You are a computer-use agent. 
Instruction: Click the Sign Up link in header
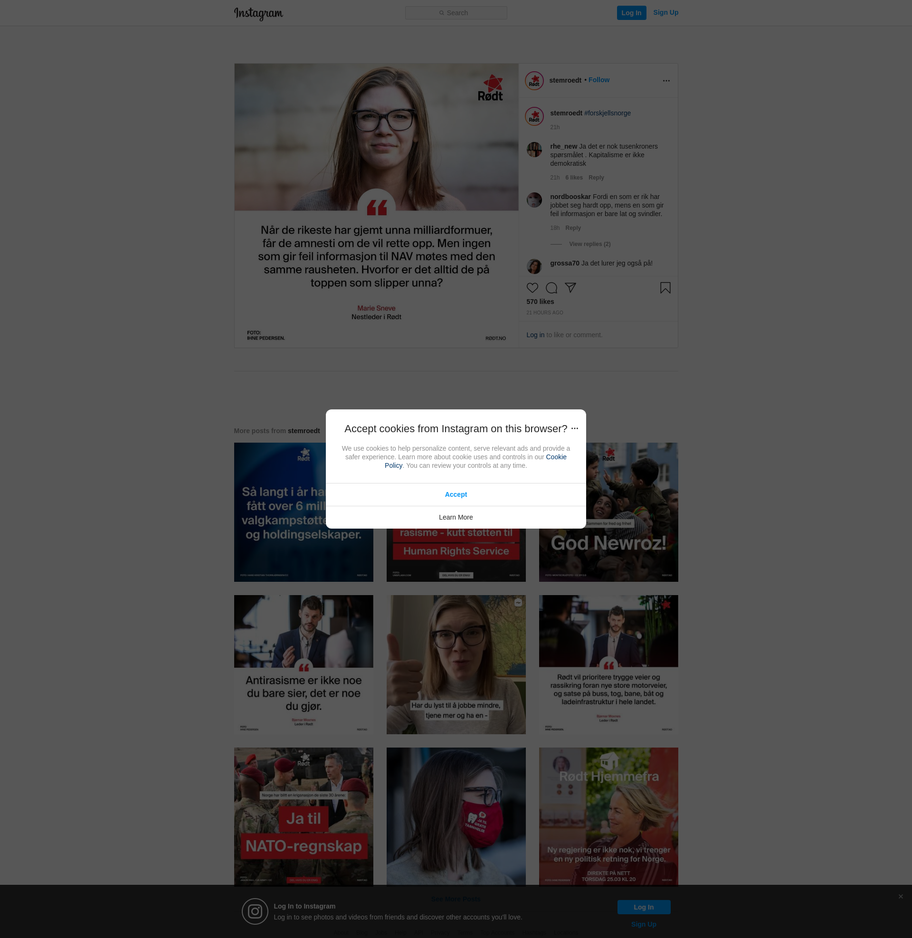tap(665, 12)
